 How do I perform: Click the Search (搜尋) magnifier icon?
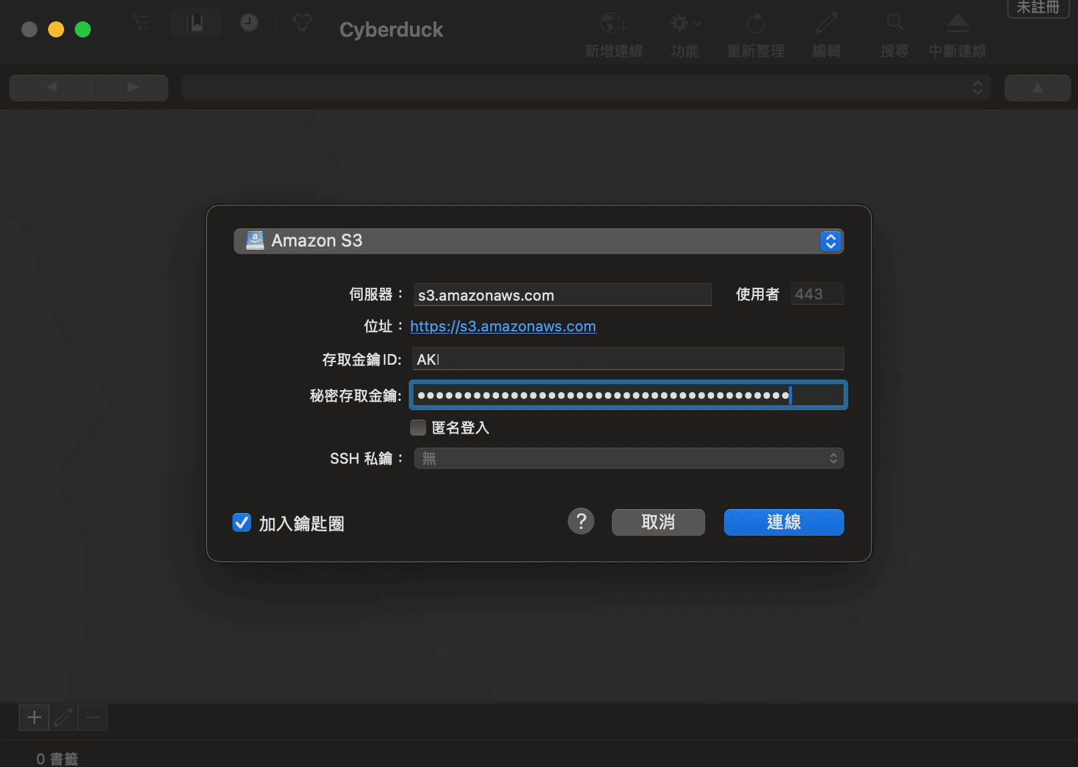894,24
